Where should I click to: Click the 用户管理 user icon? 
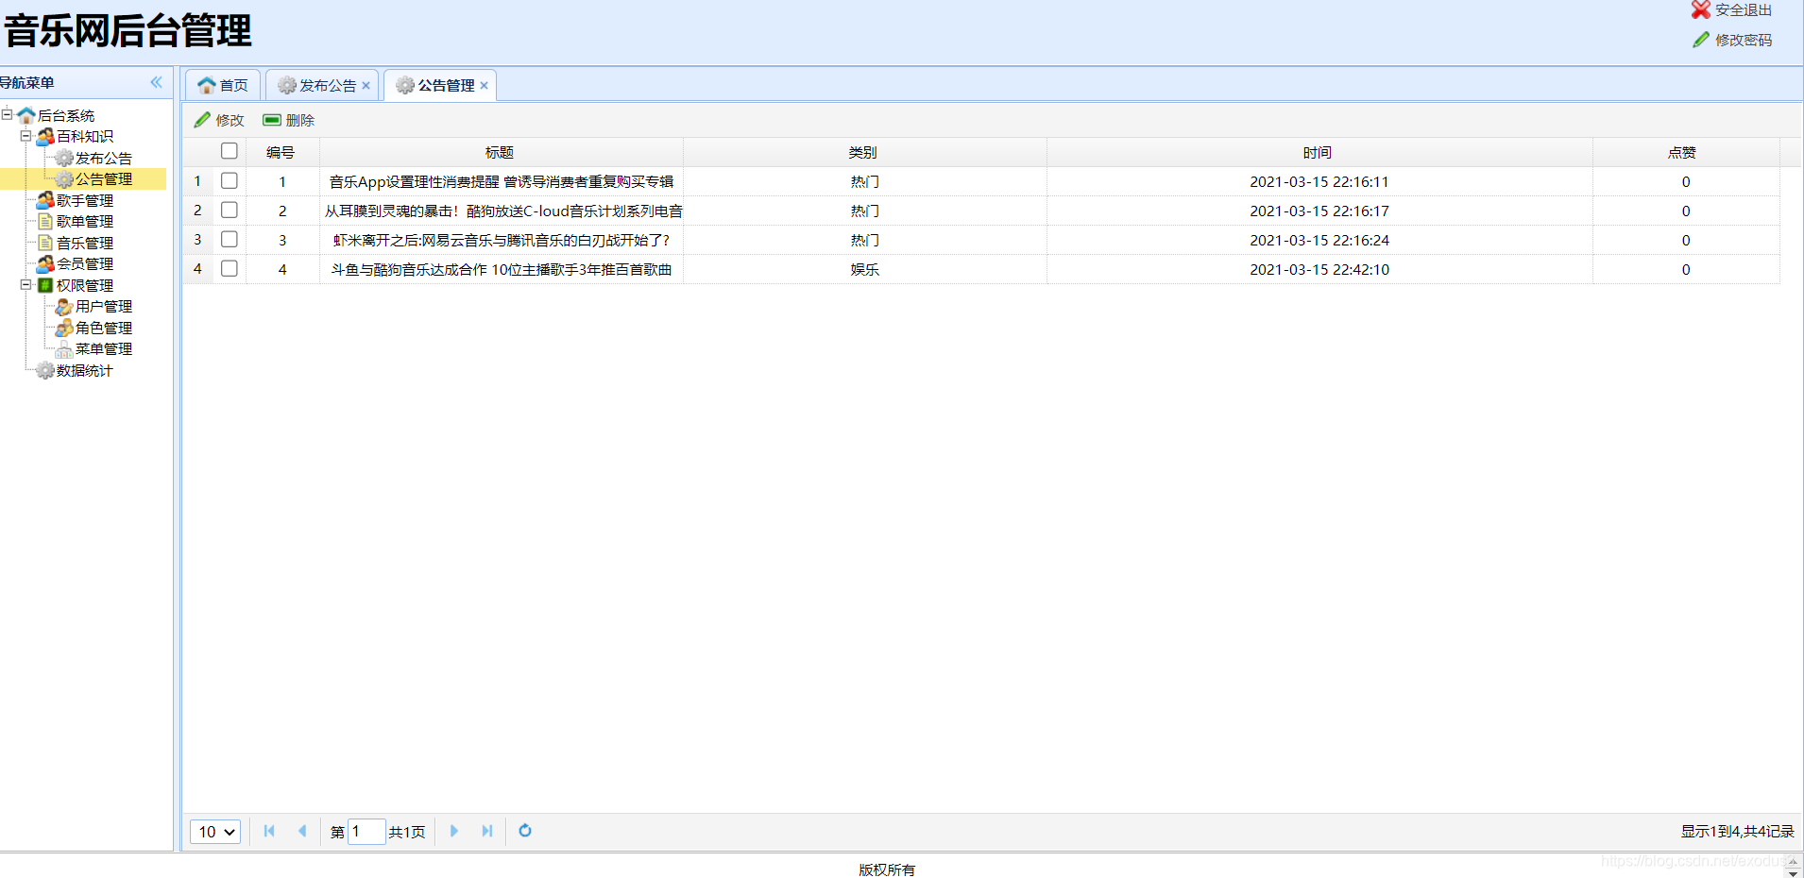(64, 307)
